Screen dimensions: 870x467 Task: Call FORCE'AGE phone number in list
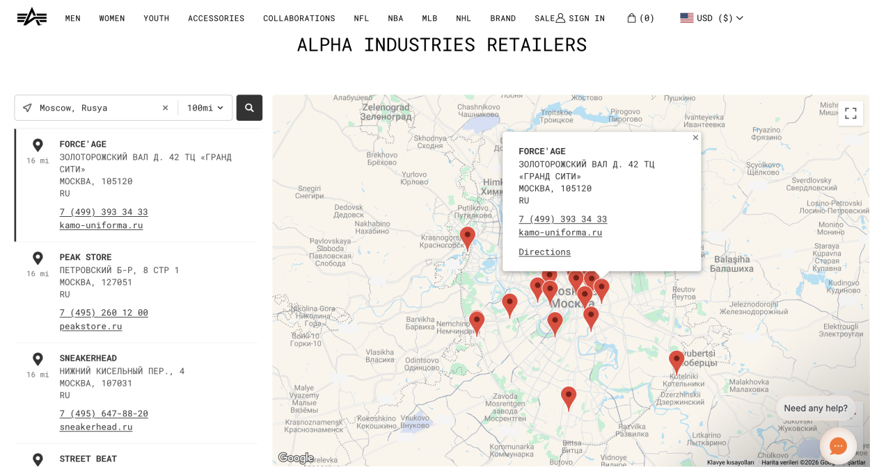pyautogui.click(x=104, y=211)
